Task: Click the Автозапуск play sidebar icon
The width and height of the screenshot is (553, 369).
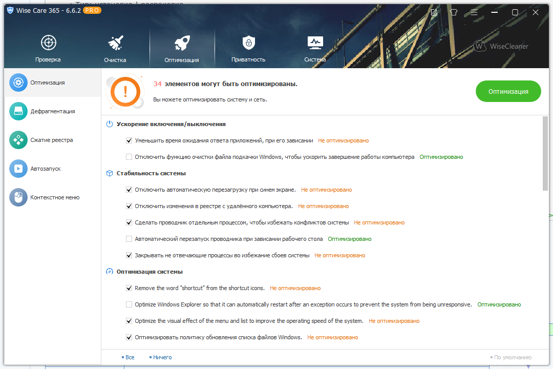Action: (18, 169)
